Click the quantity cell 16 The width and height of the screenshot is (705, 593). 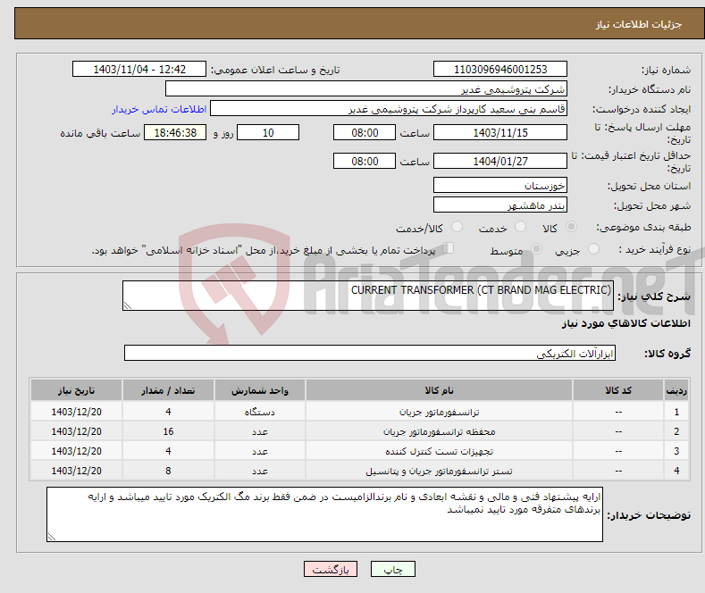pyautogui.click(x=168, y=431)
